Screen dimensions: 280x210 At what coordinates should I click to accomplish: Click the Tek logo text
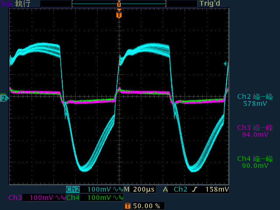(7, 4)
